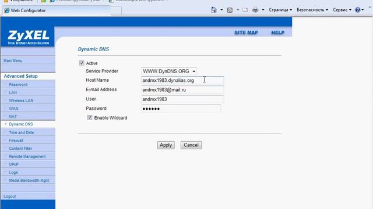
Task: Open the WAN settings page
Action: pos(13,109)
